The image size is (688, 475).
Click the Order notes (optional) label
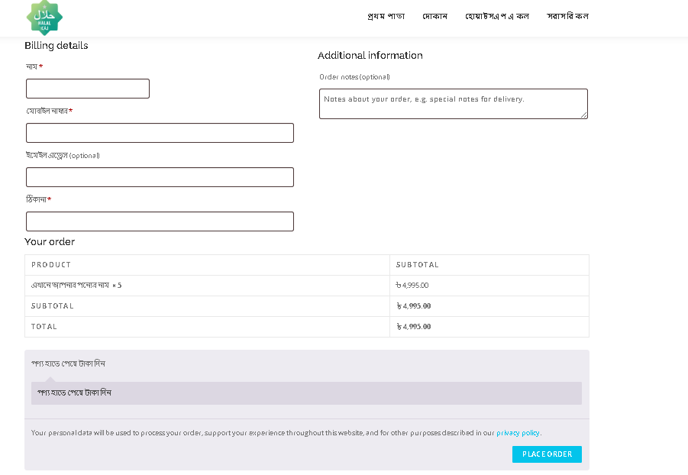(x=354, y=77)
